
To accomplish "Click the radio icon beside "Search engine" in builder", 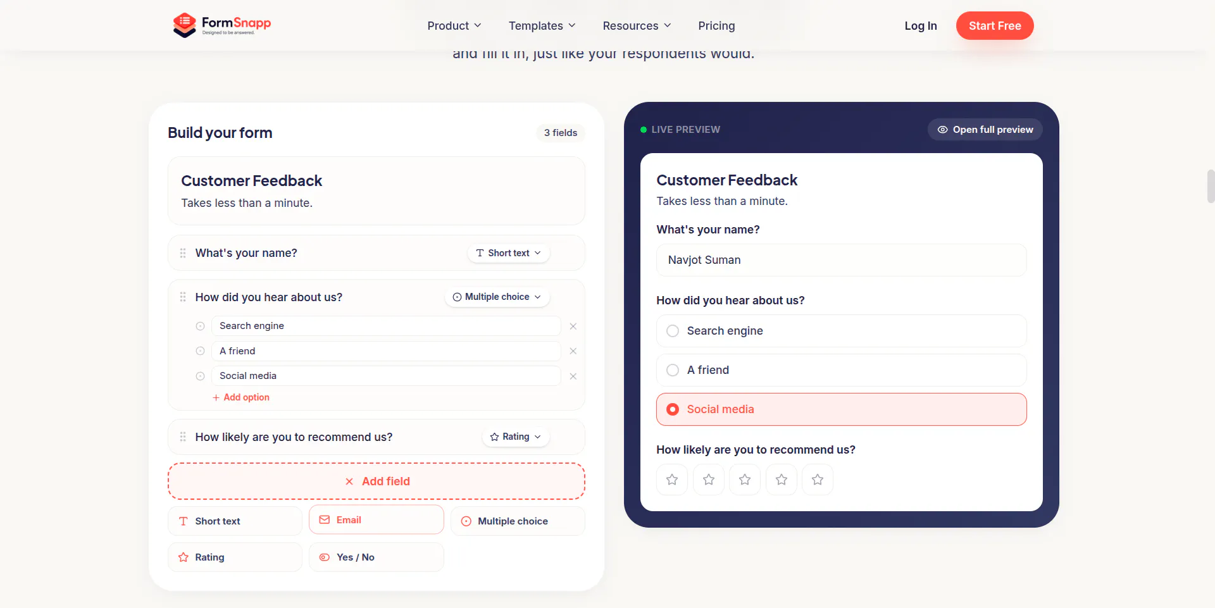I will 200,326.
